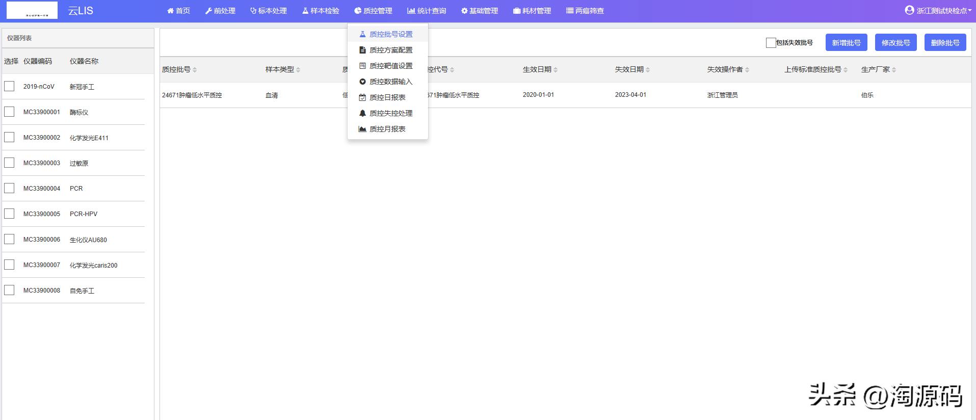Screen dimensions: 976x420
Task: Enable the 包括失效批号 checkbox
Action: (771, 43)
